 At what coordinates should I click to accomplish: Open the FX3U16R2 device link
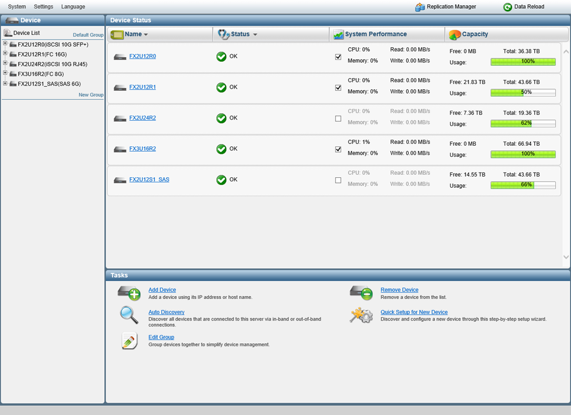coord(142,149)
